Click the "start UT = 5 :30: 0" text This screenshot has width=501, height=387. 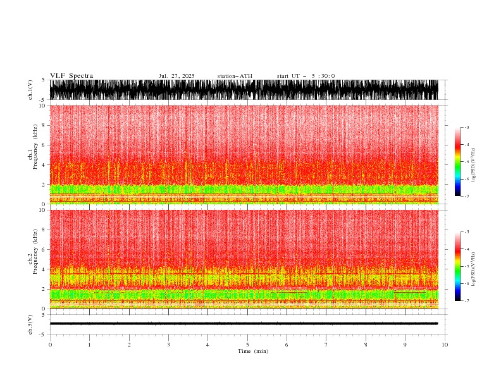coord(306,76)
